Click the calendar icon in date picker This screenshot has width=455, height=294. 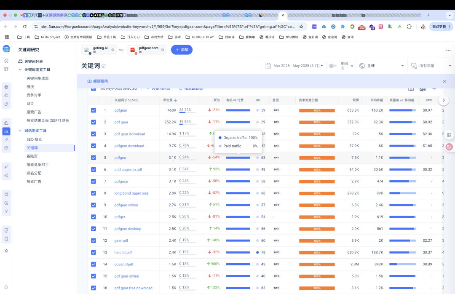pyautogui.click(x=268, y=66)
